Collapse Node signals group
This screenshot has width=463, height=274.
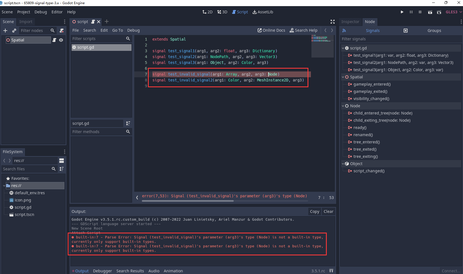[343, 106]
